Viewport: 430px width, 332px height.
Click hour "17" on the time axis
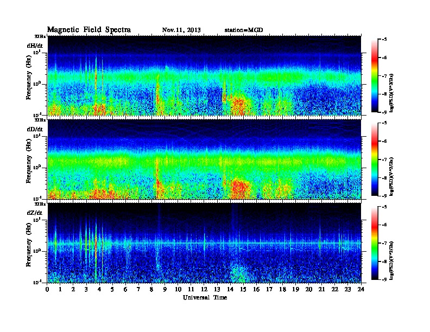tap(270, 289)
